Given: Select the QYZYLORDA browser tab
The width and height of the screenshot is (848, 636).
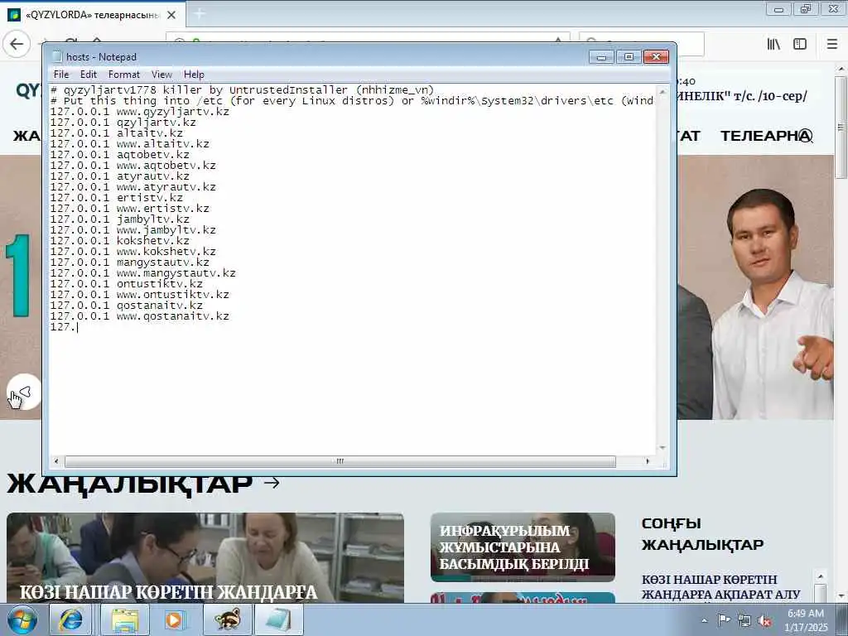Looking at the screenshot, I should tap(92, 15).
